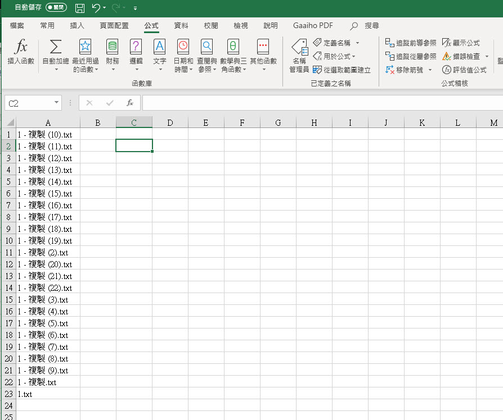
Task: Click Trace Precedents (追蹤前導參照) button
Action: point(411,43)
